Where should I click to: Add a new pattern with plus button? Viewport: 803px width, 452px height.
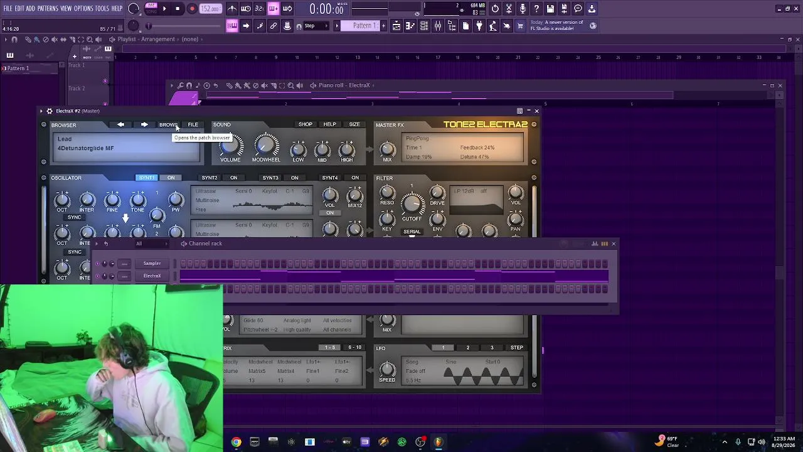coord(383,26)
